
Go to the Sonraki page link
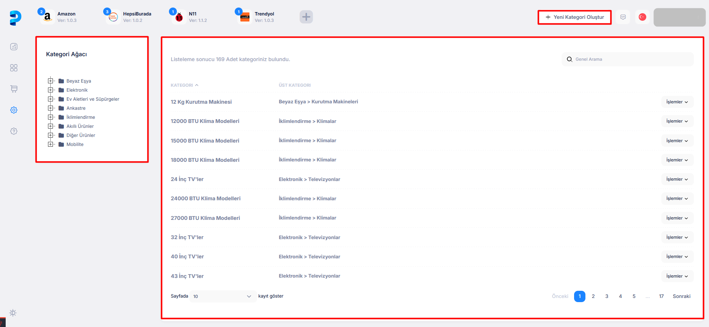pos(681,296)
